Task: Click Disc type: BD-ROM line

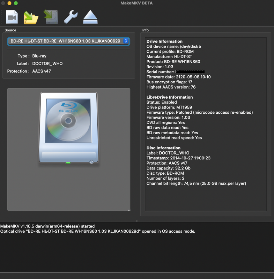Action: [165, 173]
